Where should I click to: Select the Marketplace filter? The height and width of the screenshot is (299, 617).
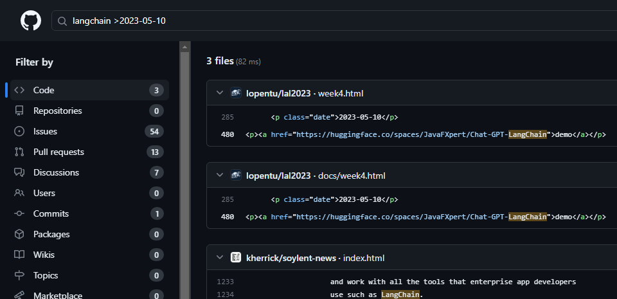click(x=90, y=293)
